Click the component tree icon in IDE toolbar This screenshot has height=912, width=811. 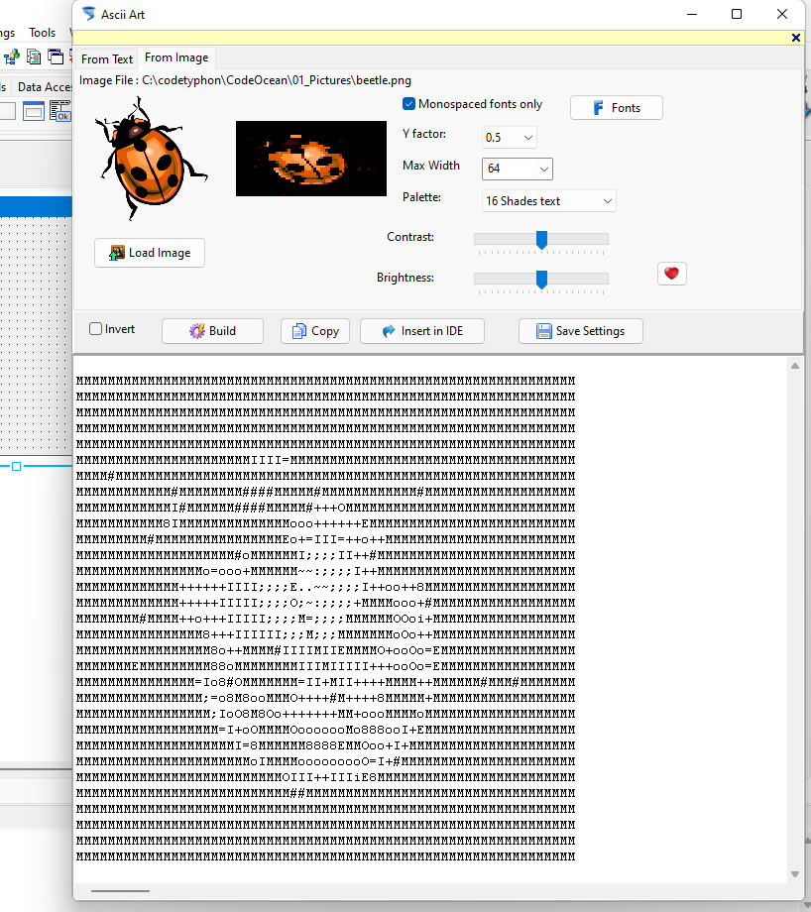pos(12,57)
